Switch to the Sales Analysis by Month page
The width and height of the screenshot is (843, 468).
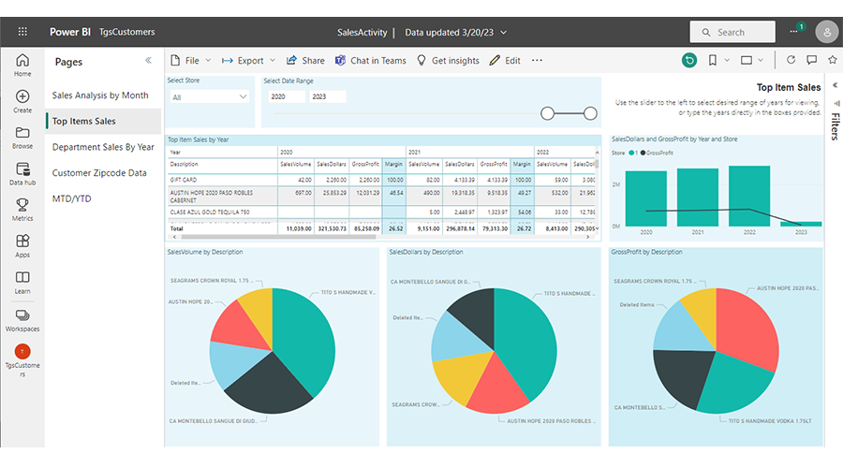[x=100, y=95]
